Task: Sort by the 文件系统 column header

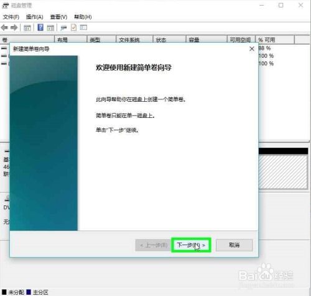Action: point(134,40)
